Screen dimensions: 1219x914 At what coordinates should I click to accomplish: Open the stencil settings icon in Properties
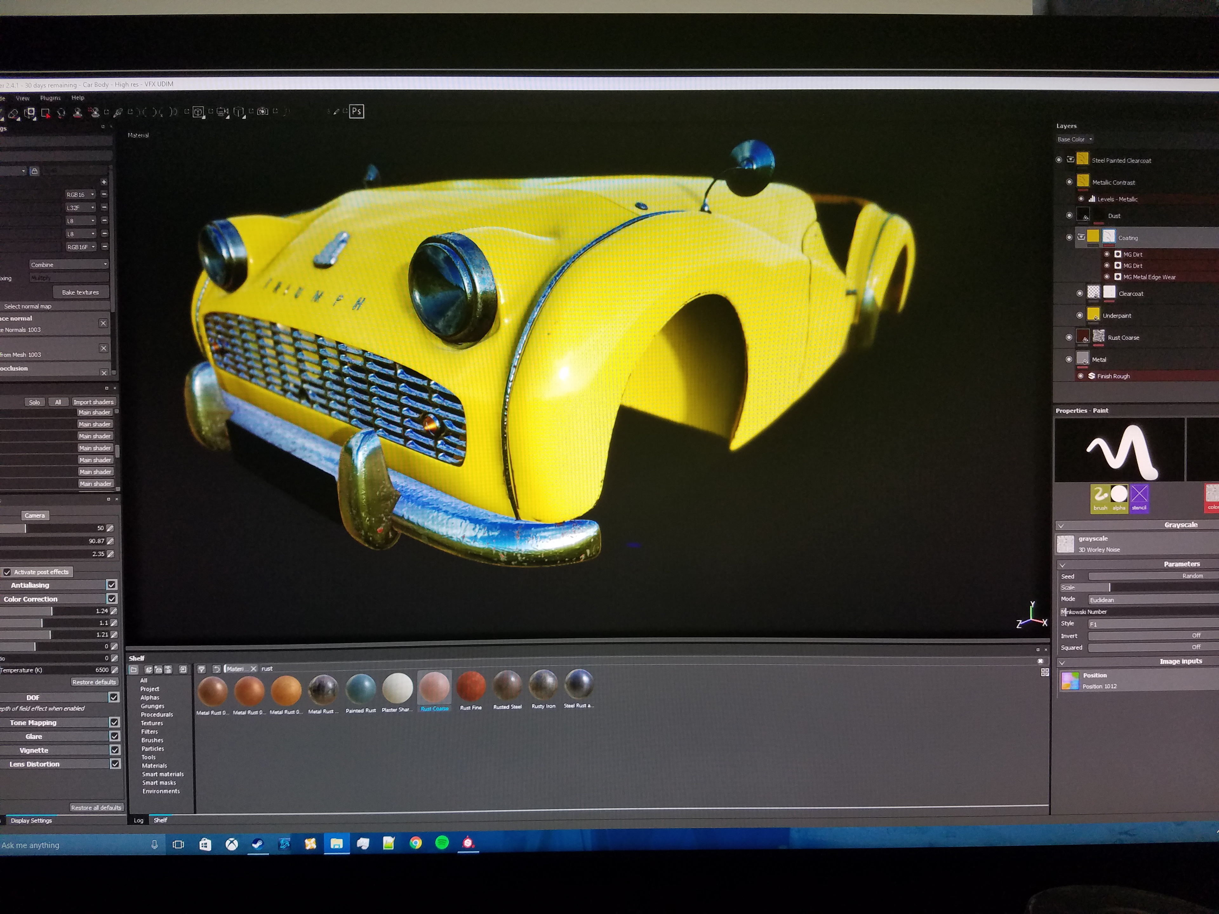coord(1139,498)
